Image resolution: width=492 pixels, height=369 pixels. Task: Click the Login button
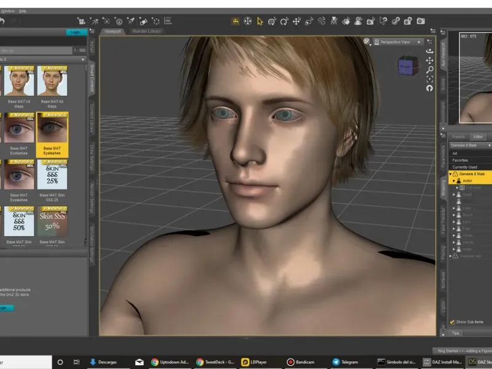coord(75,32)
